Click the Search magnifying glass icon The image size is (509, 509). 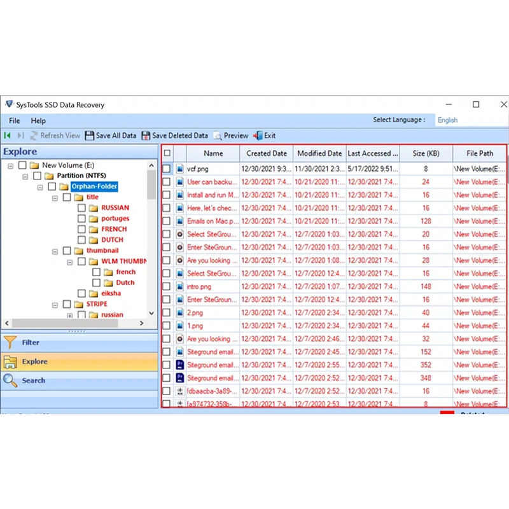pos(10,380)
